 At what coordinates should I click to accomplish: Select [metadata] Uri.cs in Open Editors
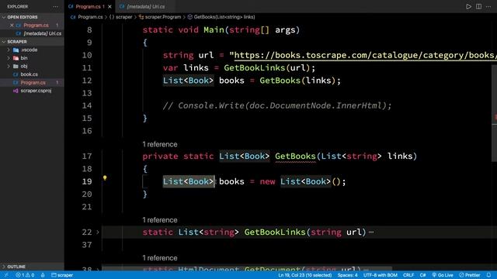(42, 33)
